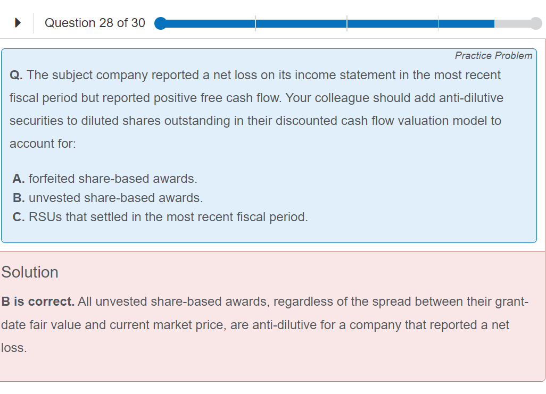
Task: Choose answer C, RSUs that settled
Action: [x=160, y=217]
